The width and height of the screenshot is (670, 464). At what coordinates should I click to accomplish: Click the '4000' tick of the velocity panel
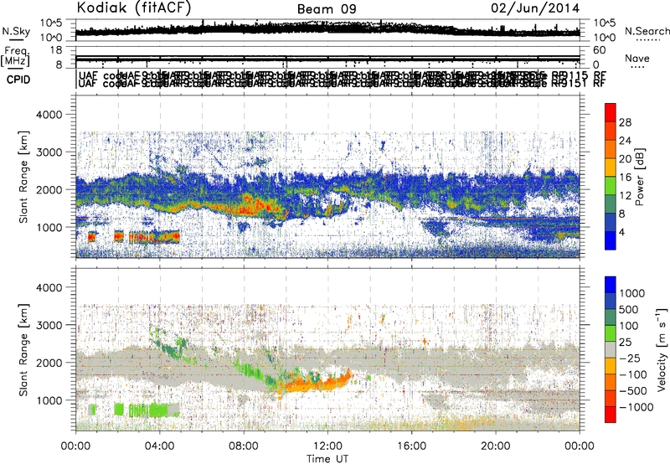pyautogui.click(x=49, y=287)
